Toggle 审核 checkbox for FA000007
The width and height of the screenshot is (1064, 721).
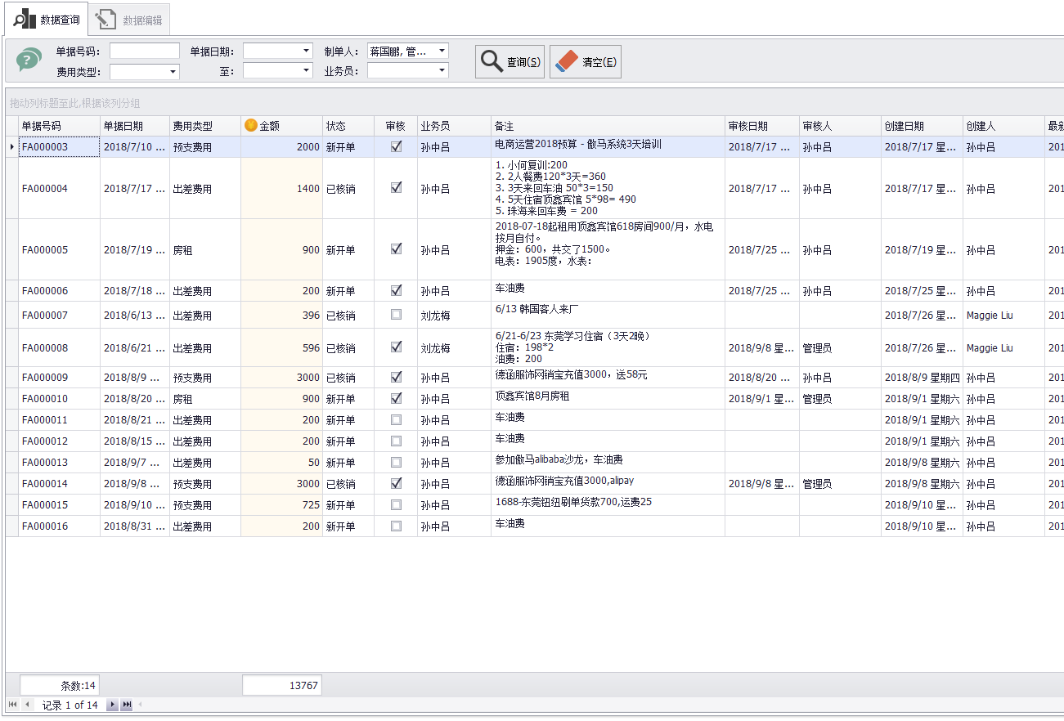coord(397,314)
